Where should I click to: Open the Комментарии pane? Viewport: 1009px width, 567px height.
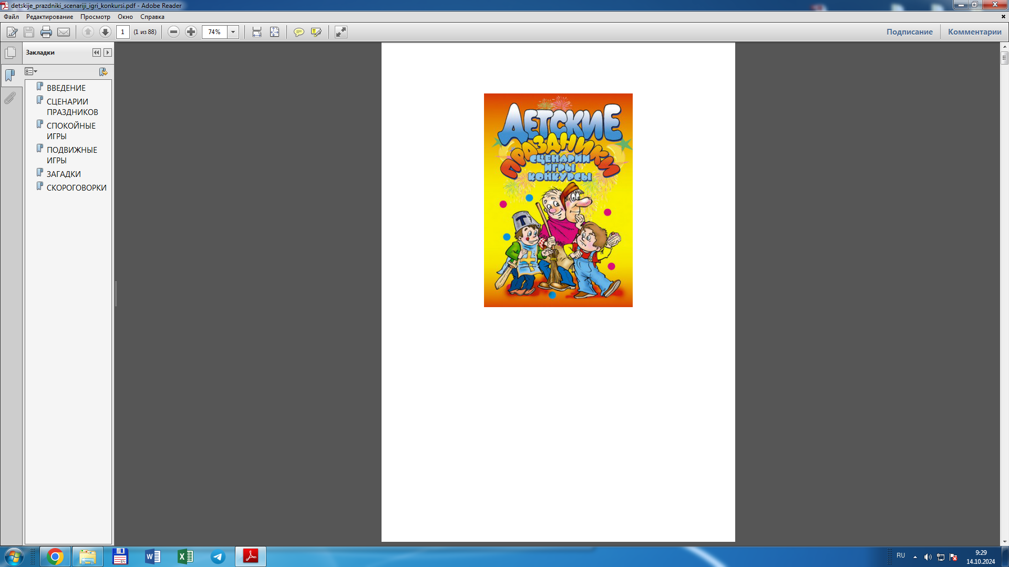tap(974, 32)
